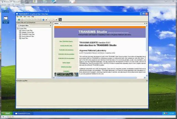The height and width of the screenshot is (119, 177).
Task: Select the TRANSIMS Script Files tree item
Action: pyautogui.click(x=28, y=34)
